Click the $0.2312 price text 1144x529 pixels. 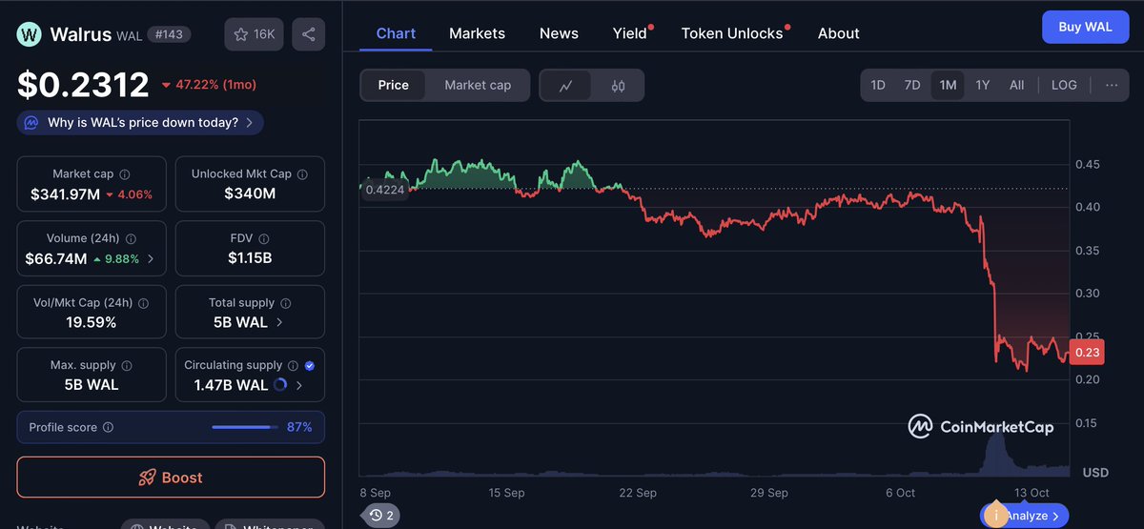(x=83, y=85)
